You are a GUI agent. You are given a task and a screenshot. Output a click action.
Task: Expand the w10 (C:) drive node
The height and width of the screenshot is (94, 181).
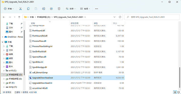[x=4, y=70]
